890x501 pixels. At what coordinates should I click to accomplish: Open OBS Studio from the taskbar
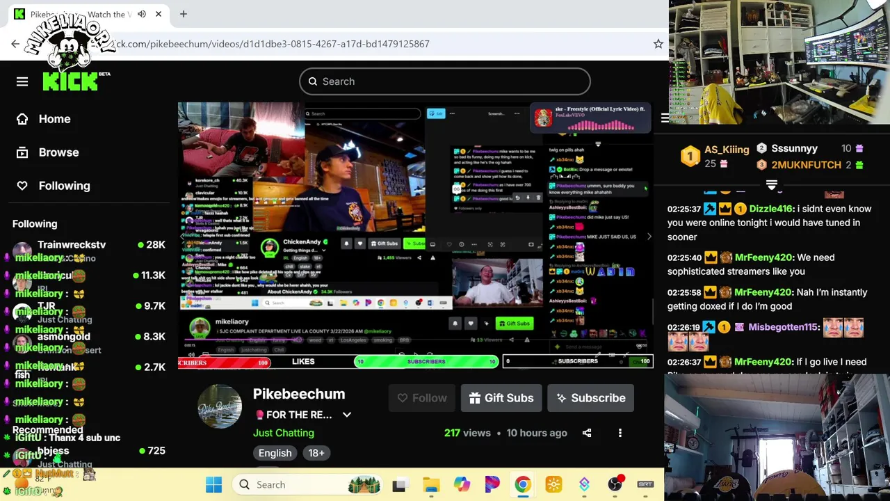pos(615,484)
